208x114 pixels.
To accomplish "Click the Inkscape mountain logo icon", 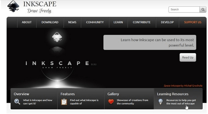I will click(x=13, y=6).
